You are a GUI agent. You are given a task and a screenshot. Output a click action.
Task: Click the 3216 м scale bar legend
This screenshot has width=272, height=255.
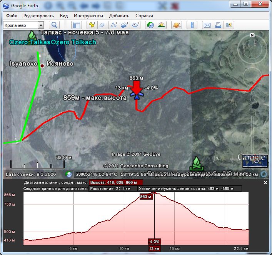coord(38,163)
